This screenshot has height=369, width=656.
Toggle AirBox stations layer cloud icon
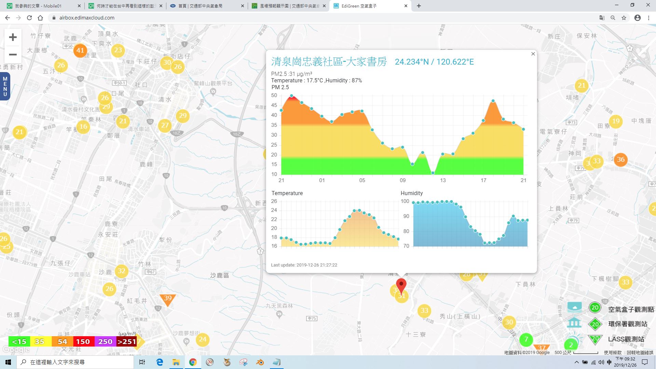[x=575, y=307]
